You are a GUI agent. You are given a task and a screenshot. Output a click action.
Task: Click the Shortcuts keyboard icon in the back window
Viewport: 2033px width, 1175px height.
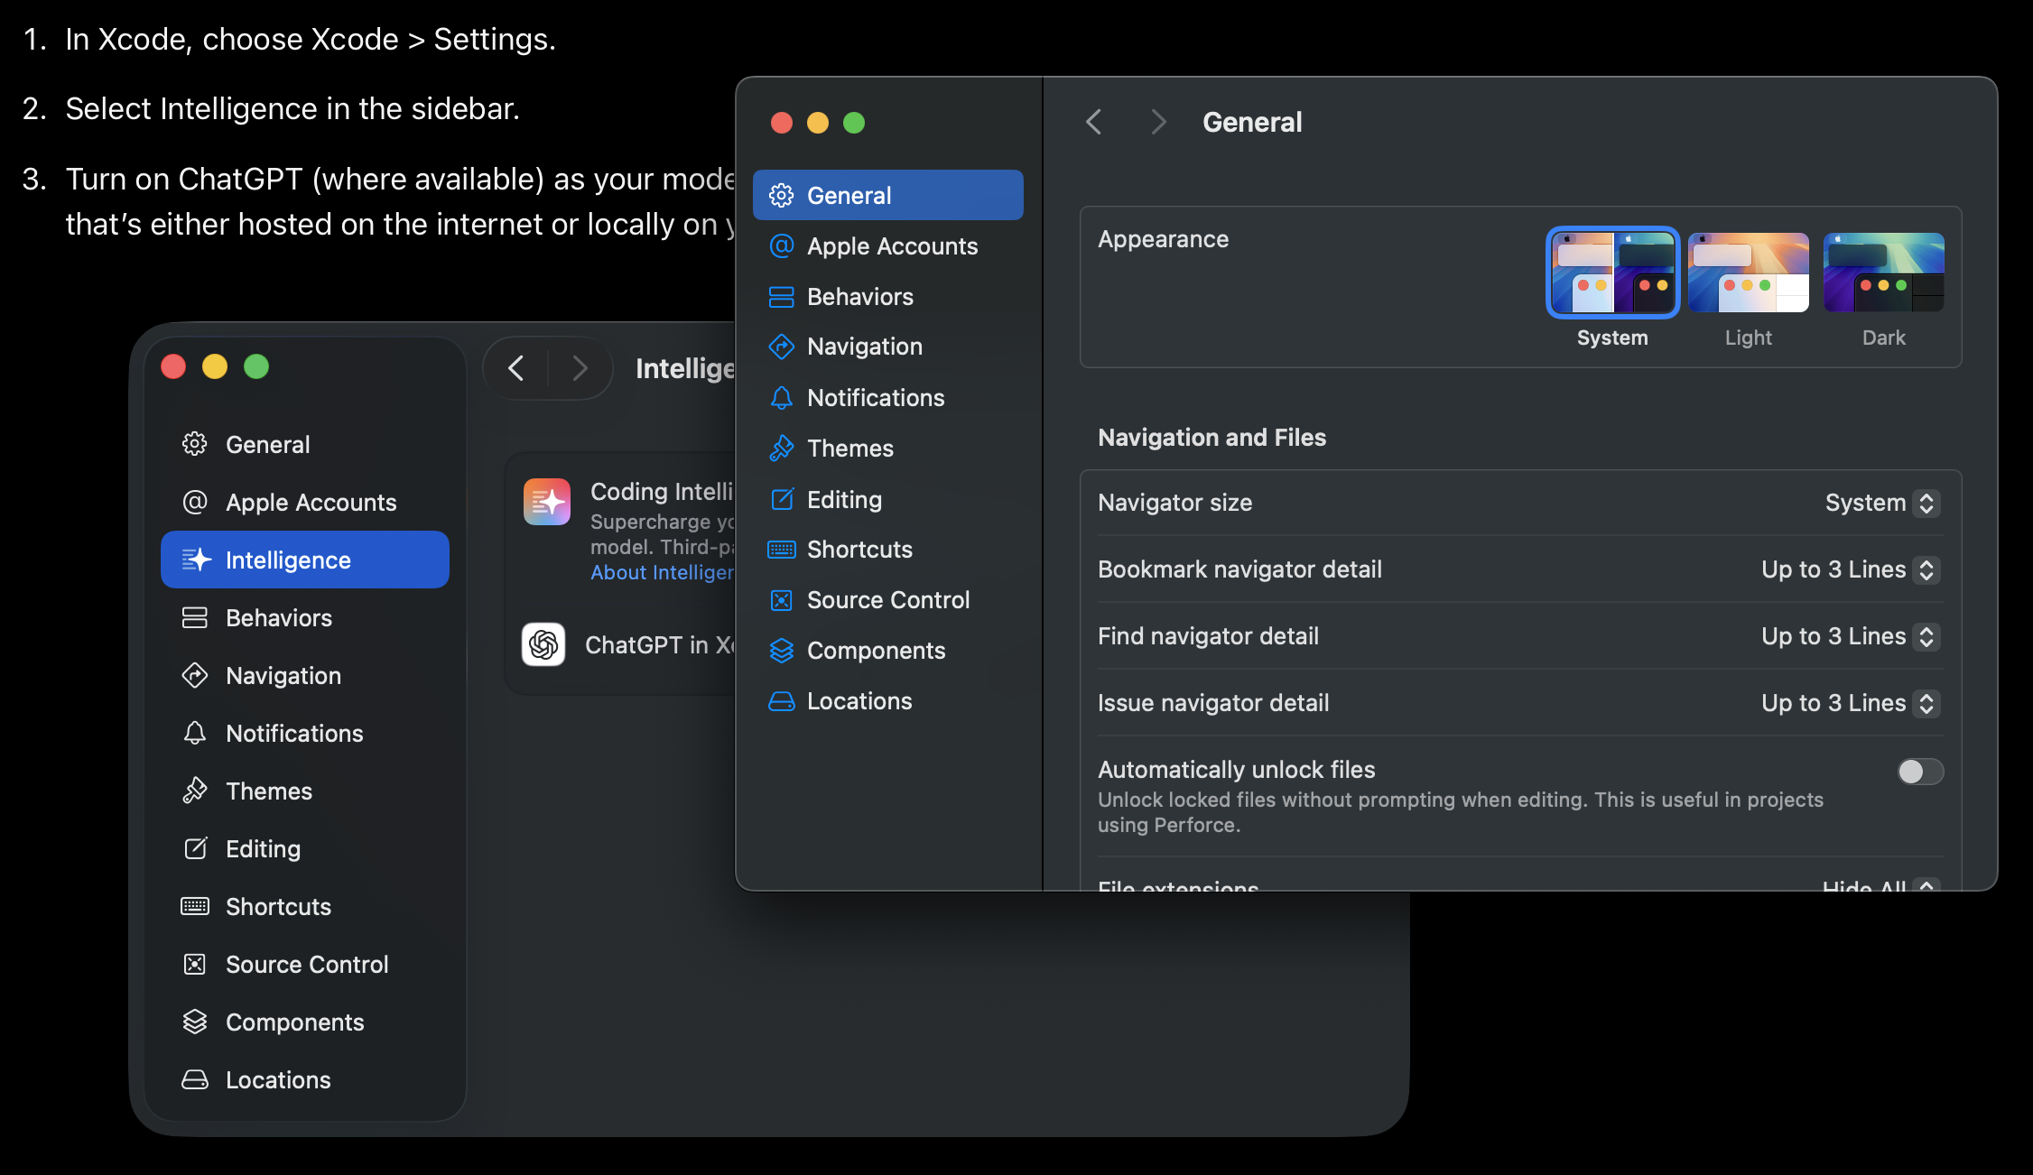tap(195, 906)
